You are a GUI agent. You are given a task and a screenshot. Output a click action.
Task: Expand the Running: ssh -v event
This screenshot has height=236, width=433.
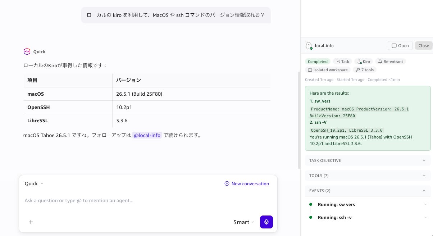click(426, 217)
